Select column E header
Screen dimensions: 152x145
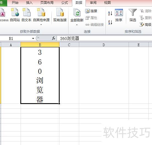pos(139,45)
